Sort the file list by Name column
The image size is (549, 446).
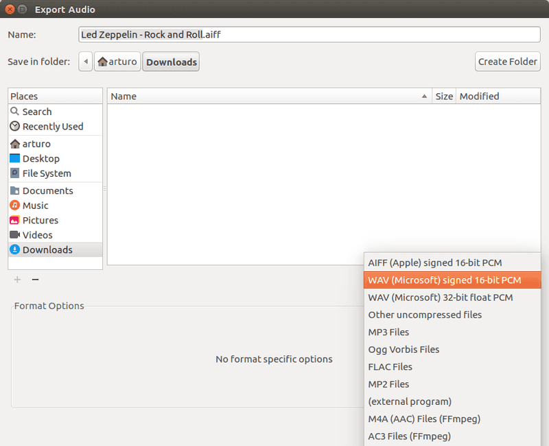[268, 97]
